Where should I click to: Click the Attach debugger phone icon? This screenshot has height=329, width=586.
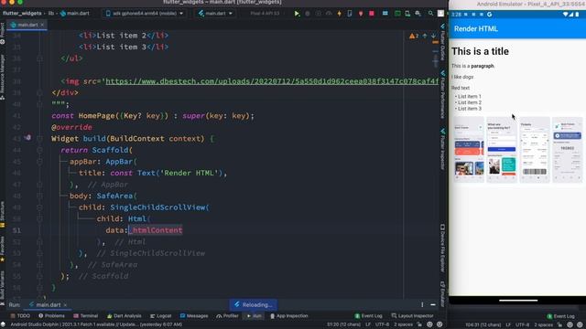350,14
